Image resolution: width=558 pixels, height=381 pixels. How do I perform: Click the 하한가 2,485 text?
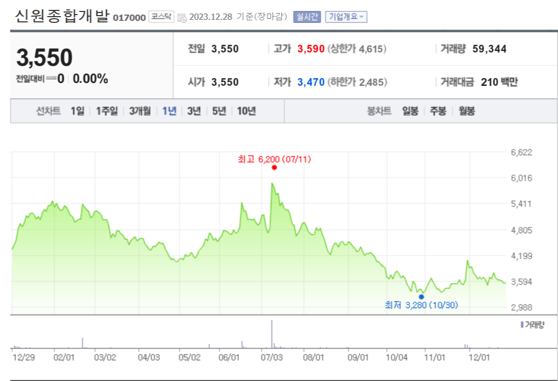357,82
